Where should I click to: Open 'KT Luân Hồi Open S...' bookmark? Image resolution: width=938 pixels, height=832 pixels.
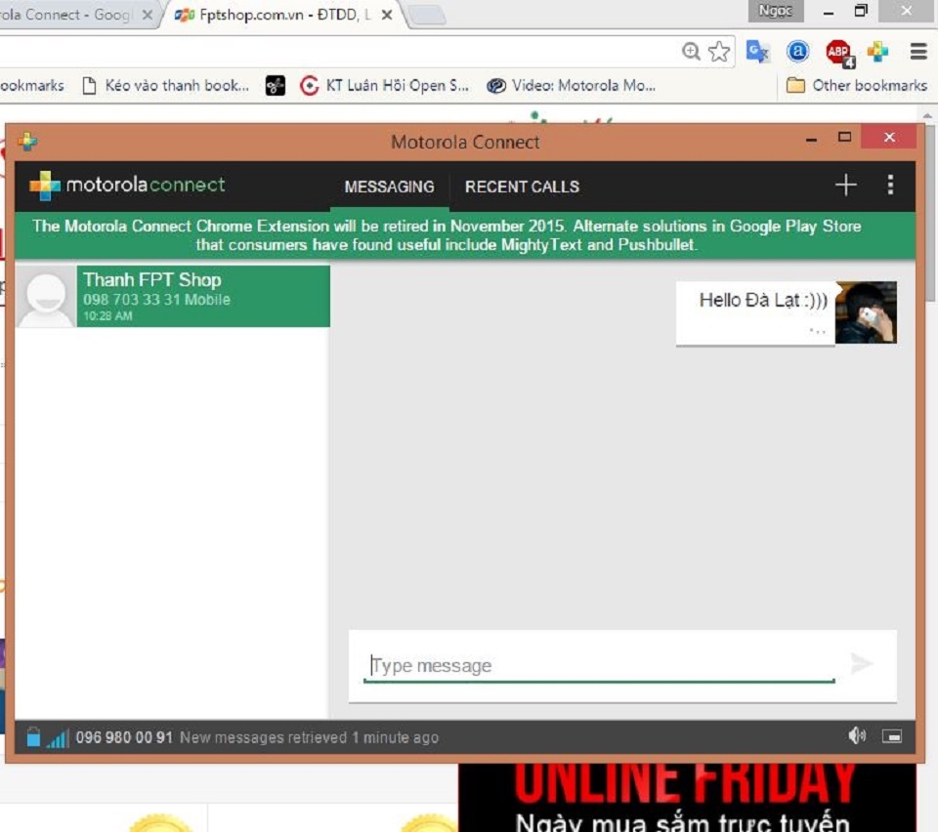385,86
